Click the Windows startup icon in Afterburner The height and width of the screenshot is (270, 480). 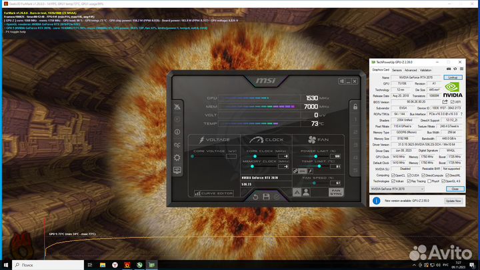pos(341,81)
